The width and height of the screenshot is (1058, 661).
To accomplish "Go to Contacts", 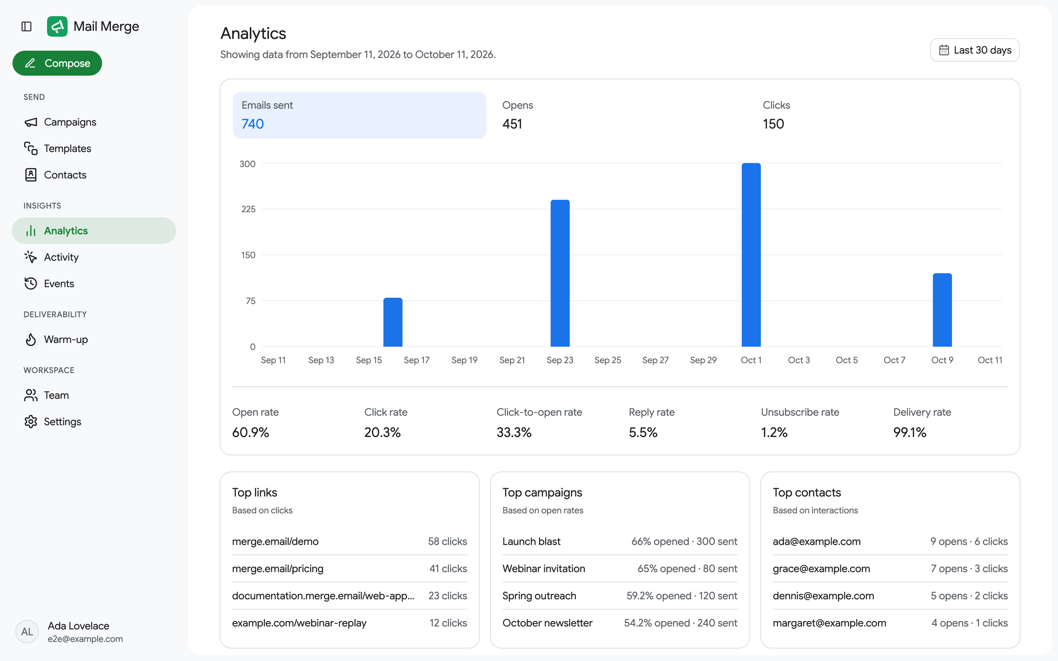I will pos(94,175).
